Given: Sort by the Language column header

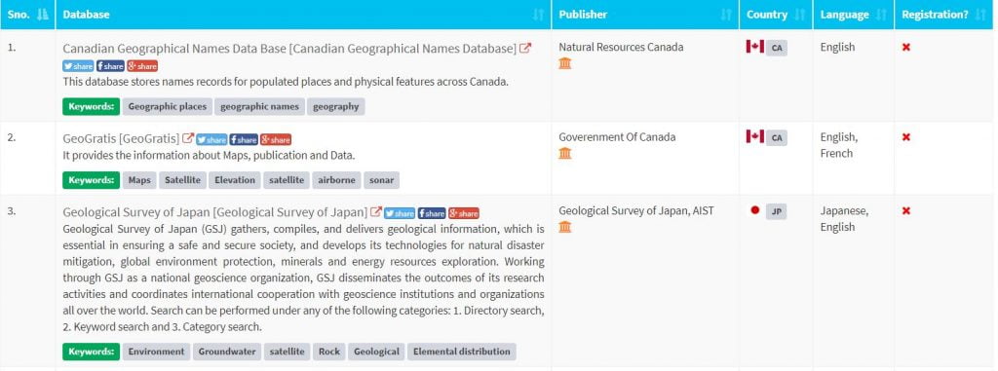Looking at the screenshot, I should tap(854, 15).
